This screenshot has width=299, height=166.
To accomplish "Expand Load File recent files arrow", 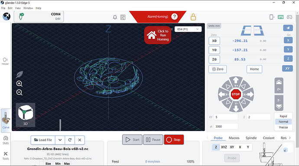I will pyautogui.click(x=60, y=140).
